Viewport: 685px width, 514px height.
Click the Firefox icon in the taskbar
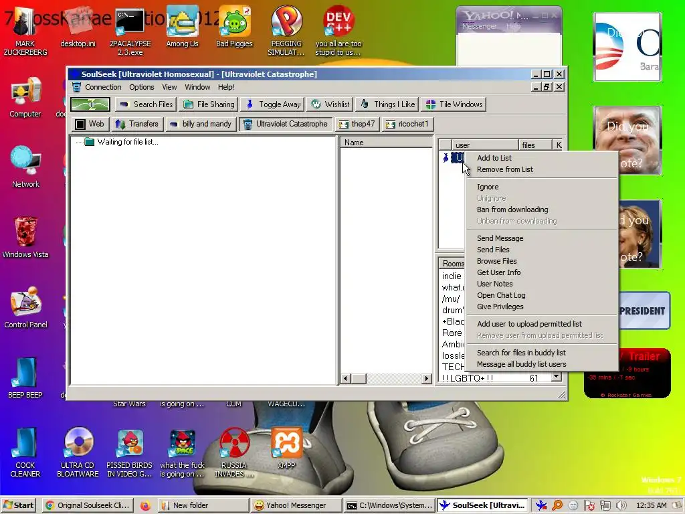[x=145, y=505]
